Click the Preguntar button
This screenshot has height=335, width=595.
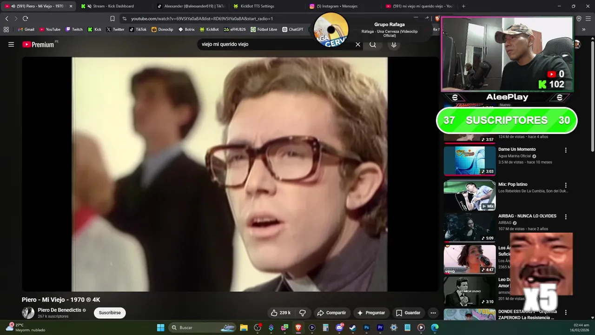pos(370,313)
